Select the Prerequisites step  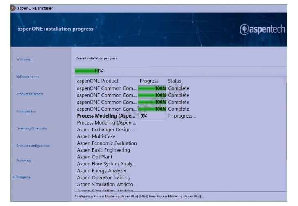[x=26, y=111]
